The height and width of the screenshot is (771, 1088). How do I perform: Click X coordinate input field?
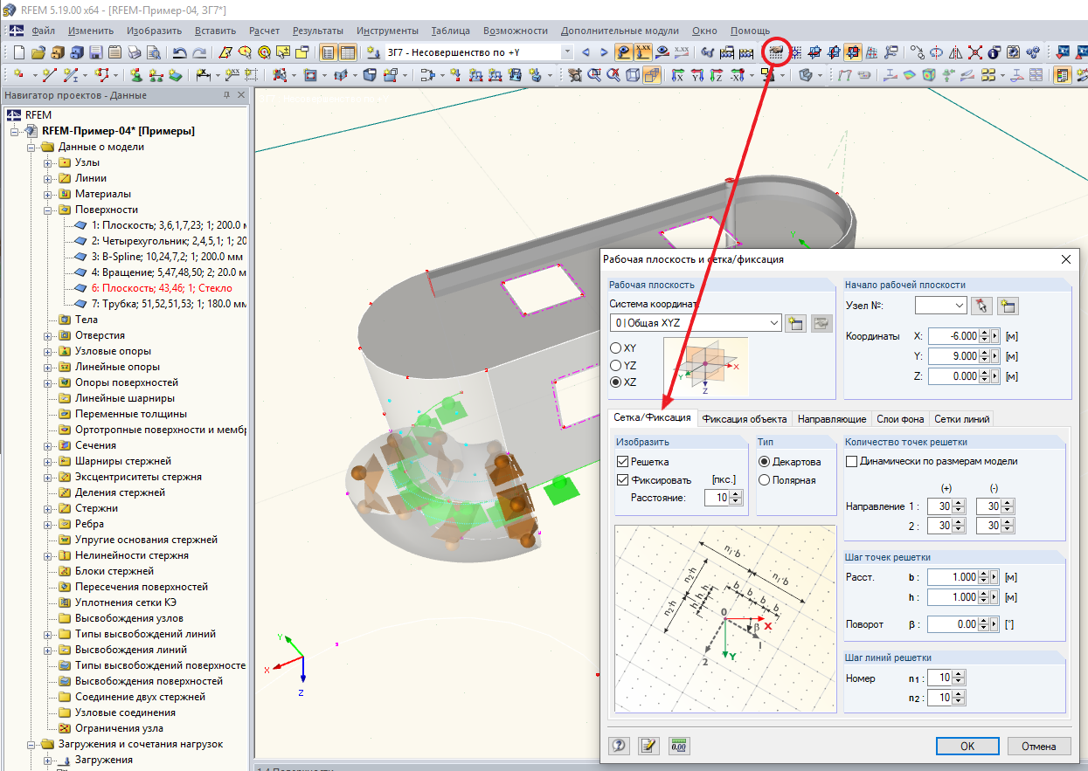pos(953,335)
